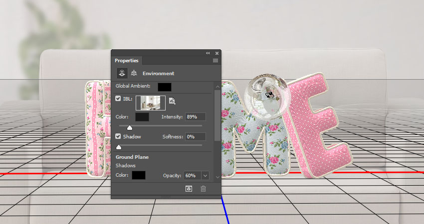Open the IBL texture options icon
This screenshot has height=224, width=424.
(x=172, y=101)
